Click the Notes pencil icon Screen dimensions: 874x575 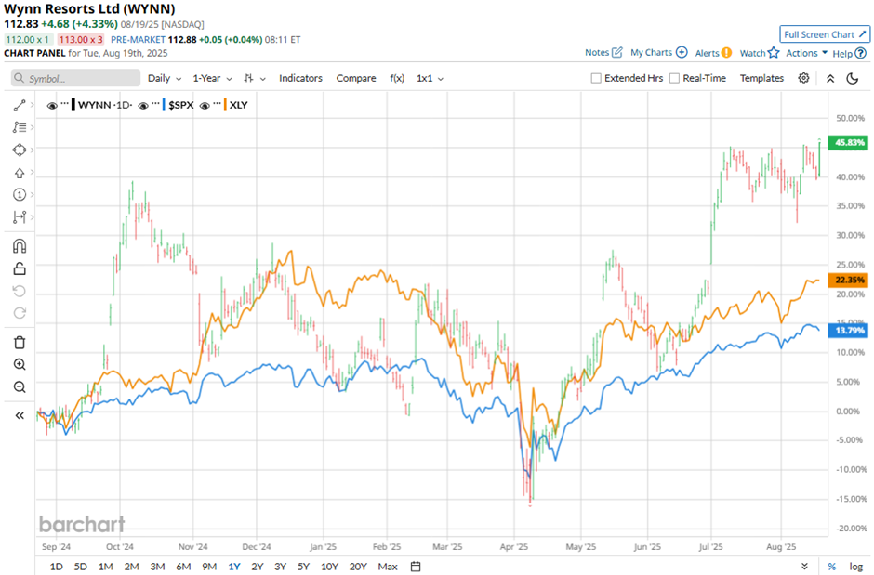coord(617,52)
